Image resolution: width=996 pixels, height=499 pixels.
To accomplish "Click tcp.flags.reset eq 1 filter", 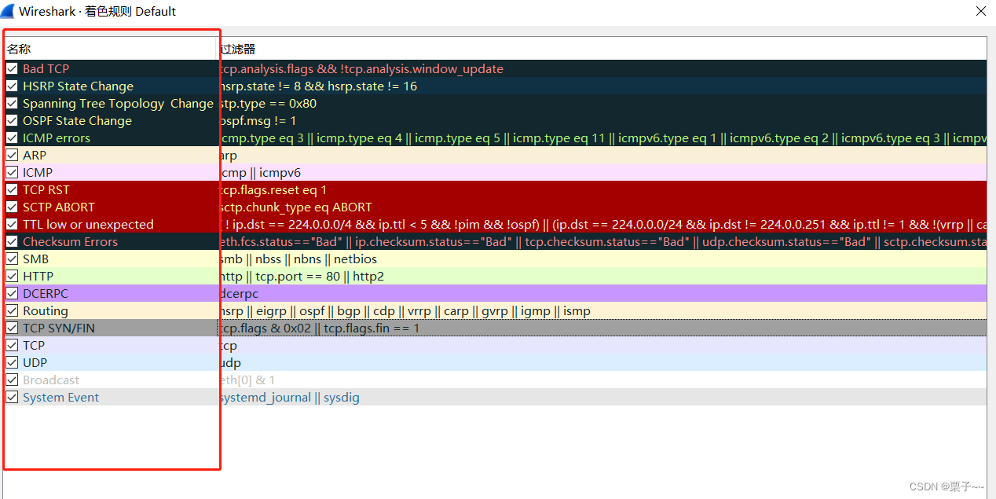I will pos(273,190).
